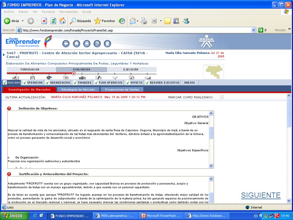Open the History clock icon
293x220 pixels.
(x=122, y=21)
